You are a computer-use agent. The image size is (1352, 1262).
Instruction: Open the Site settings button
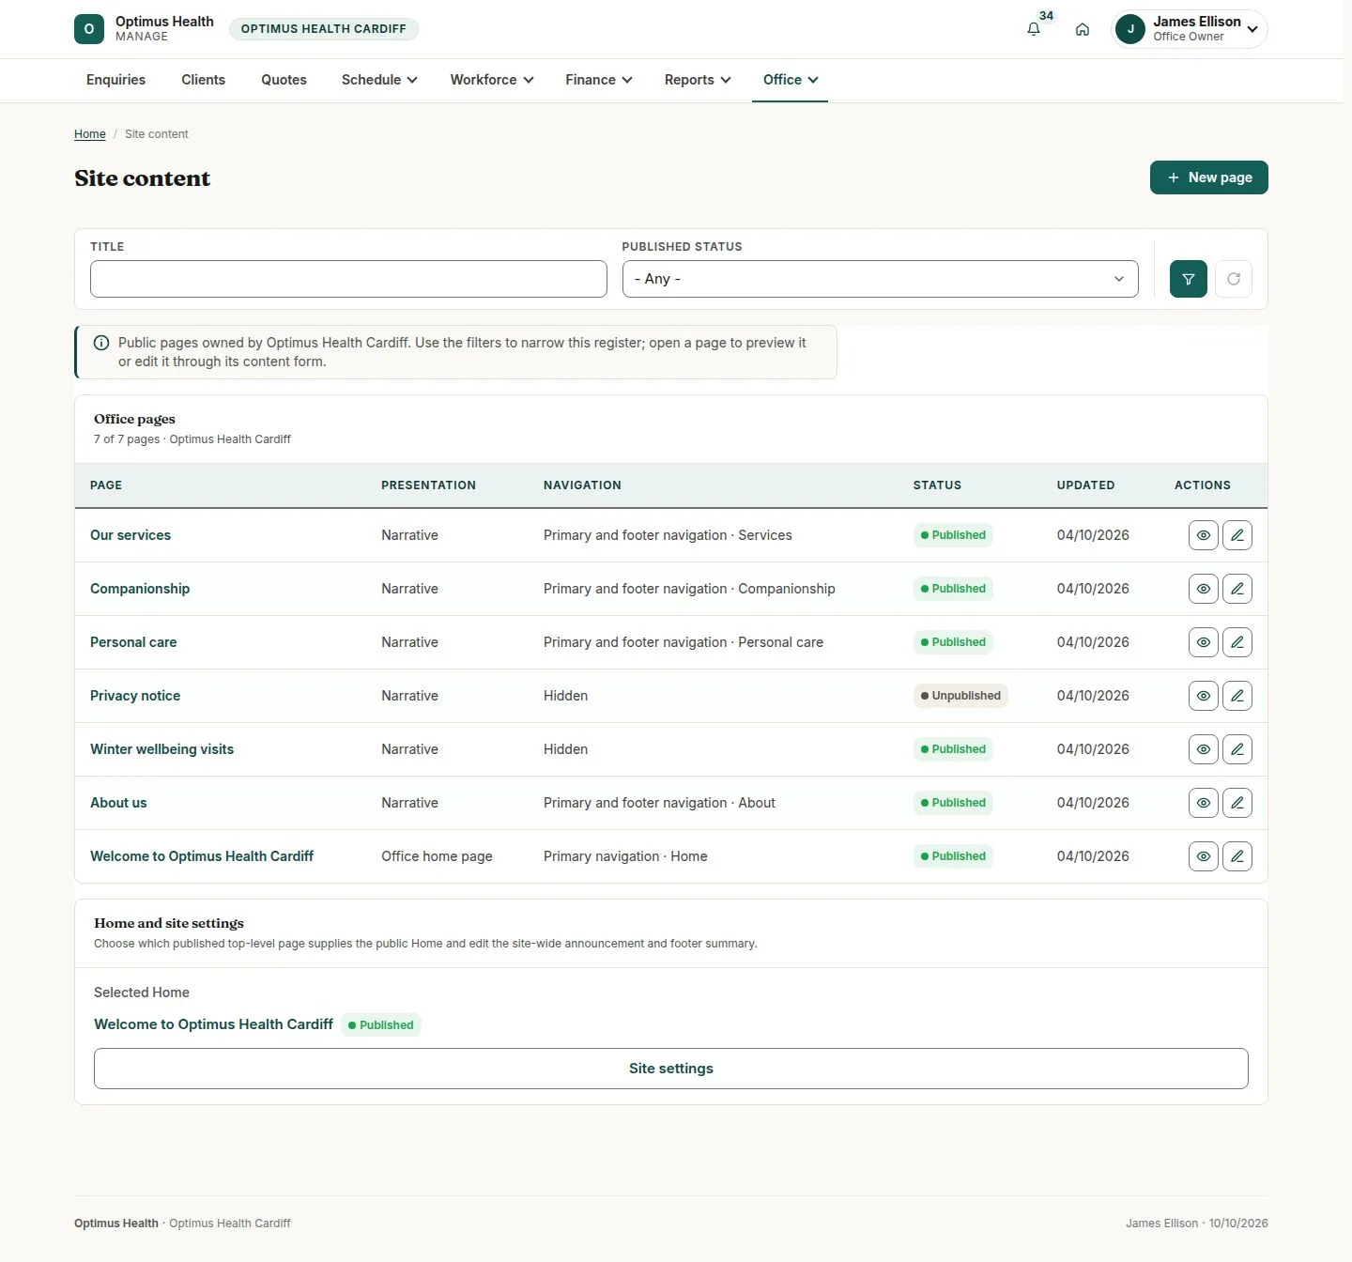671,1069
